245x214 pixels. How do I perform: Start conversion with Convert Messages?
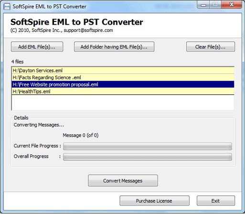click(123, 181)
